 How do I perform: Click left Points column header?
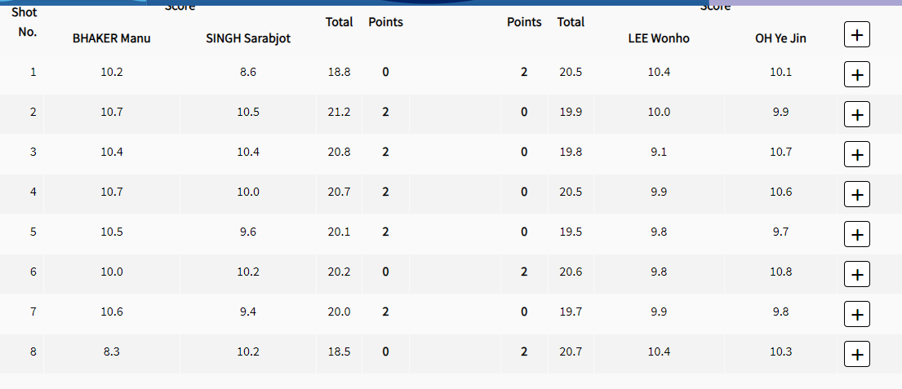click(x=385, y=22)
